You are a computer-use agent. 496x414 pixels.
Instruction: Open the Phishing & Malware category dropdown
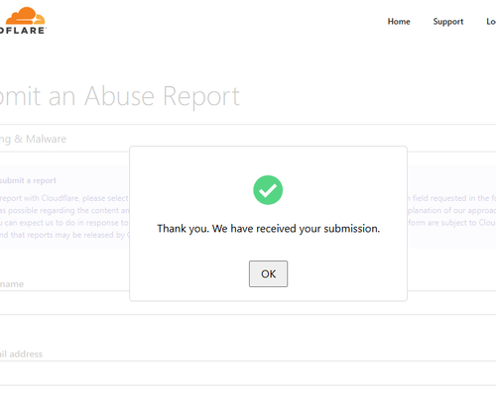248,139
